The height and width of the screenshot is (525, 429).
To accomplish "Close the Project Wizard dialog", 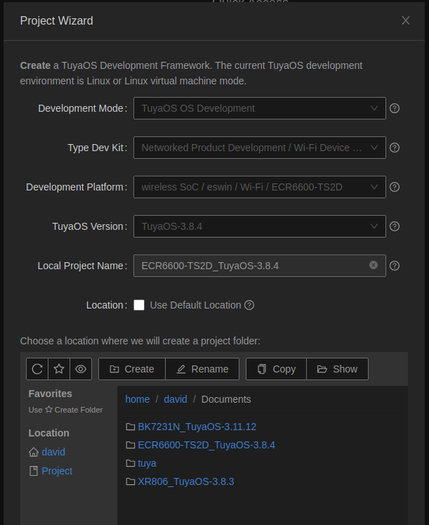I will pyautogui.click(x=406, y=20).
